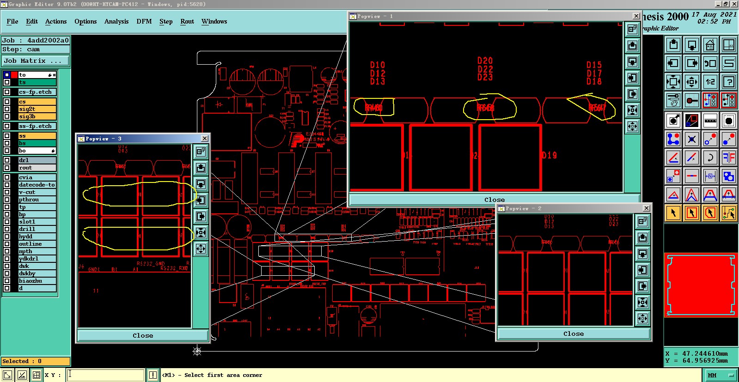Click the dimension width arrows icon

[710, 176]
